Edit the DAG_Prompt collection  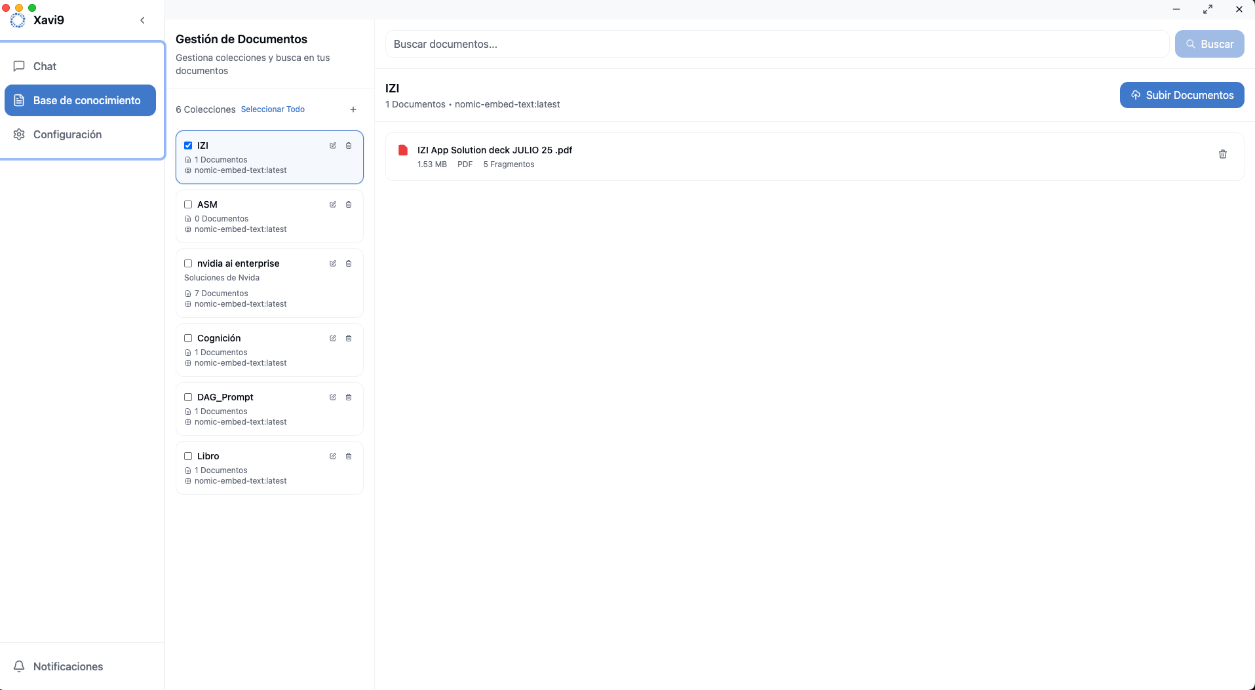point(333,397)
